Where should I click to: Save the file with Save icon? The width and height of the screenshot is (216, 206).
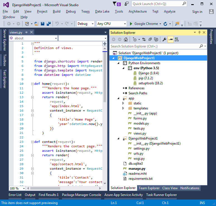pyautogui.click(x=43, y=24)
